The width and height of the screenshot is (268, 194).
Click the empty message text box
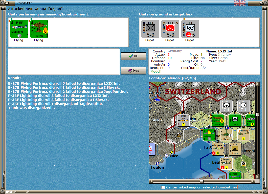(x=64, y=62)
